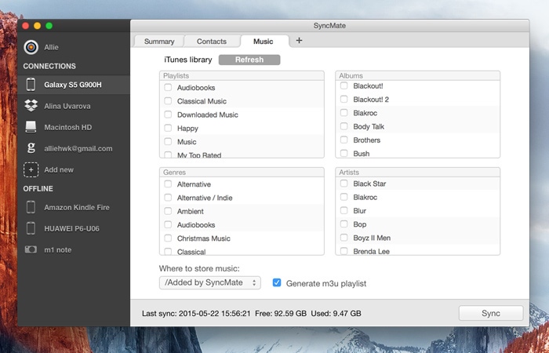Check the Classical Music playlist
This screenshot has height=353, width=549.
coord(168,101)
